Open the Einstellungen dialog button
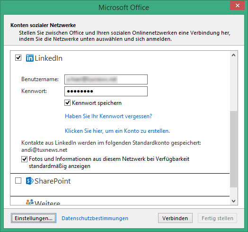 click(x=34, y=218)
